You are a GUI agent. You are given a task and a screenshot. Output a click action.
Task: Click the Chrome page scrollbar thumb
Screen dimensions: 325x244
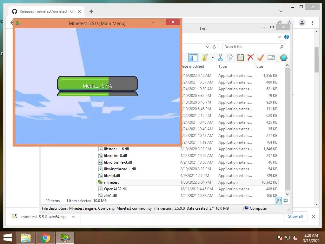(316, 60)
